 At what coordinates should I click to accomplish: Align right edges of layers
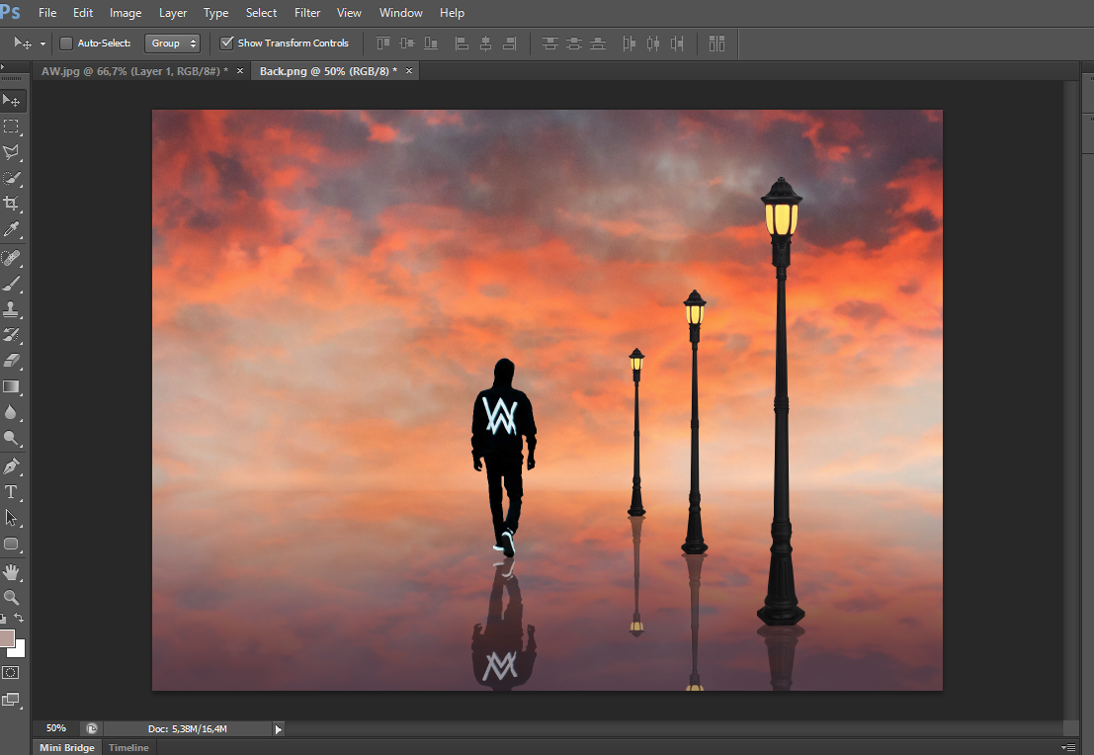pos(510,43)
